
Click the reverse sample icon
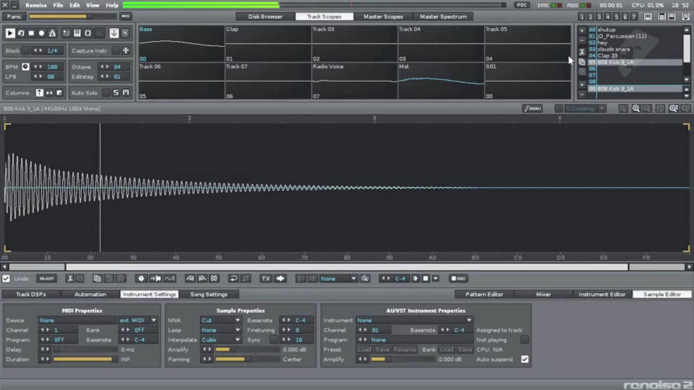click(233, 278)
